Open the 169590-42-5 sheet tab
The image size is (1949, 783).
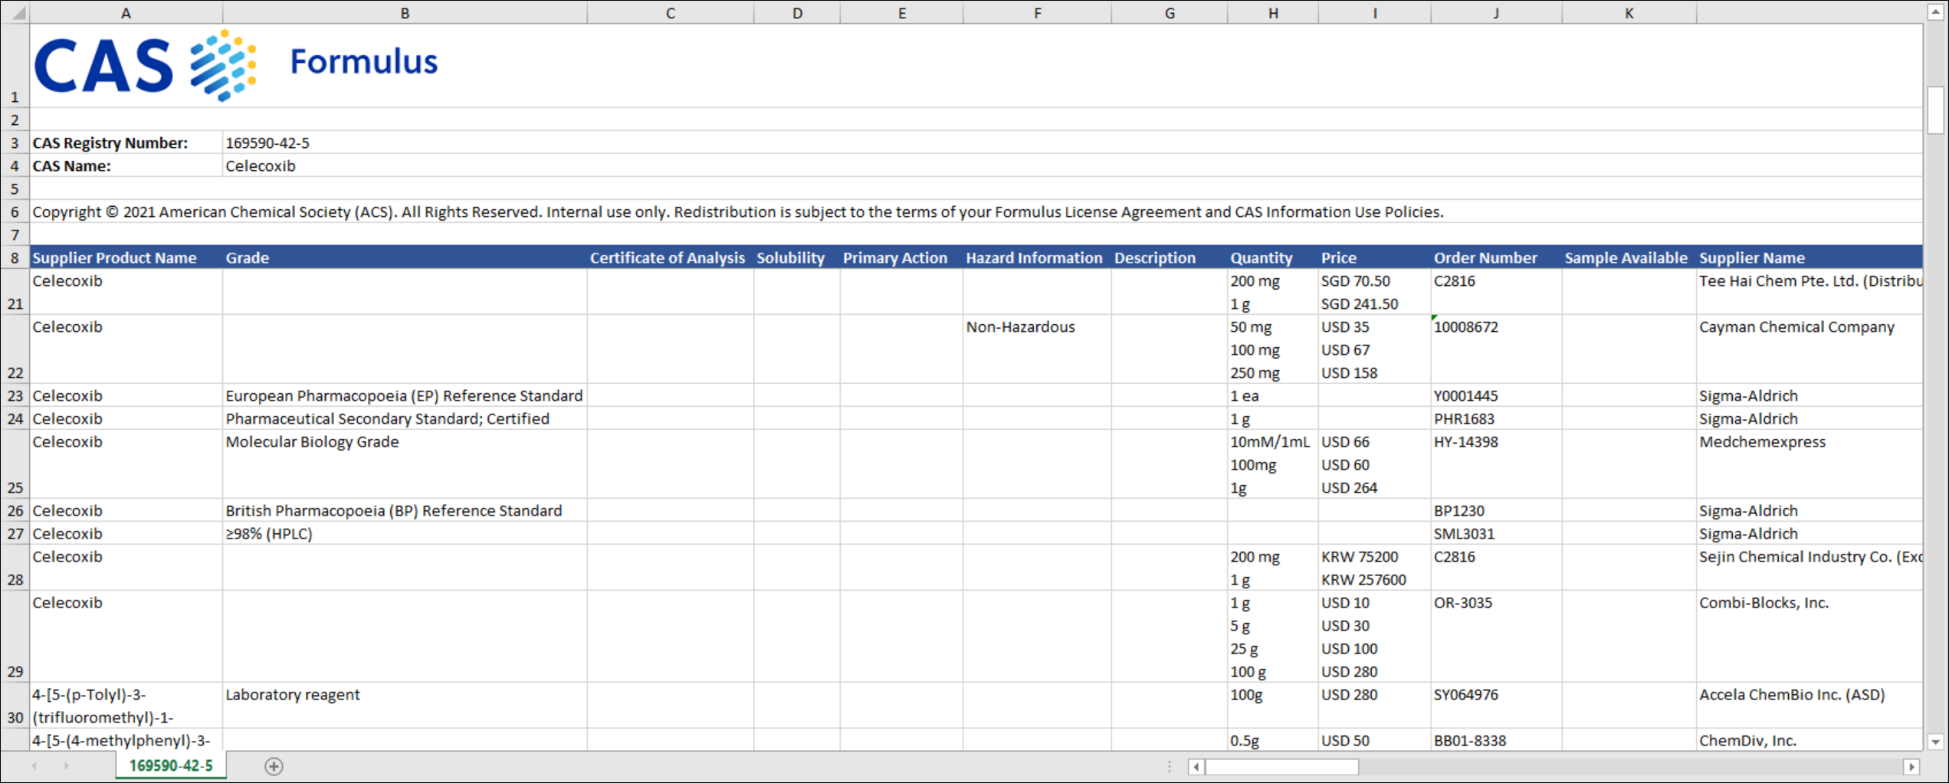pos(171,765)
